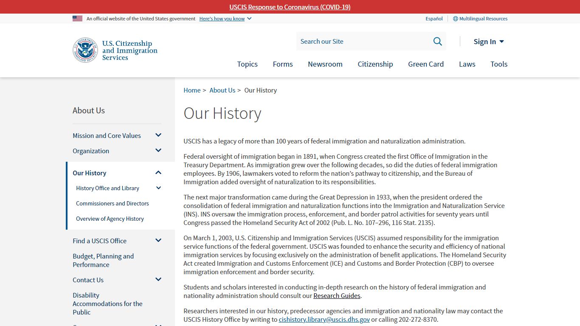Open the Forms menu

pyautogui.click(x=283, y=64)
